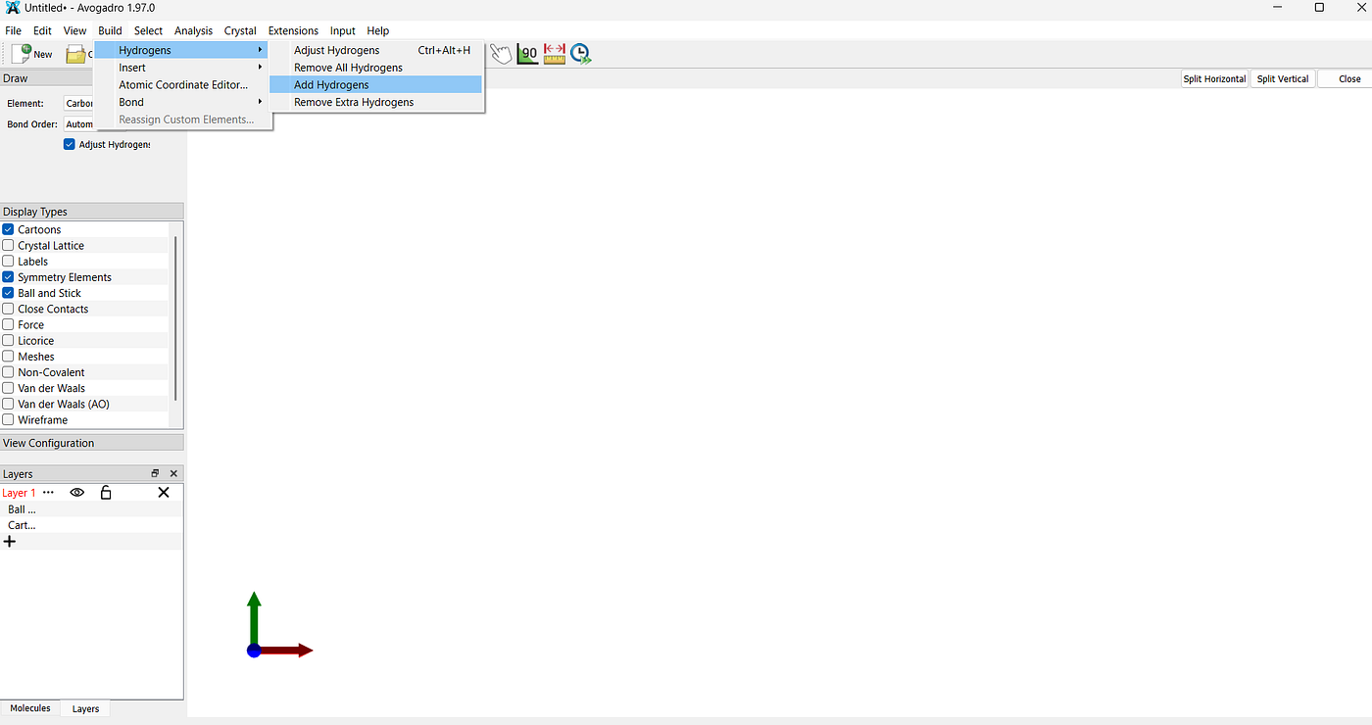Select the angle measure tool showing 90
The image size is (1372, 725).
click(x=527, y=54)
